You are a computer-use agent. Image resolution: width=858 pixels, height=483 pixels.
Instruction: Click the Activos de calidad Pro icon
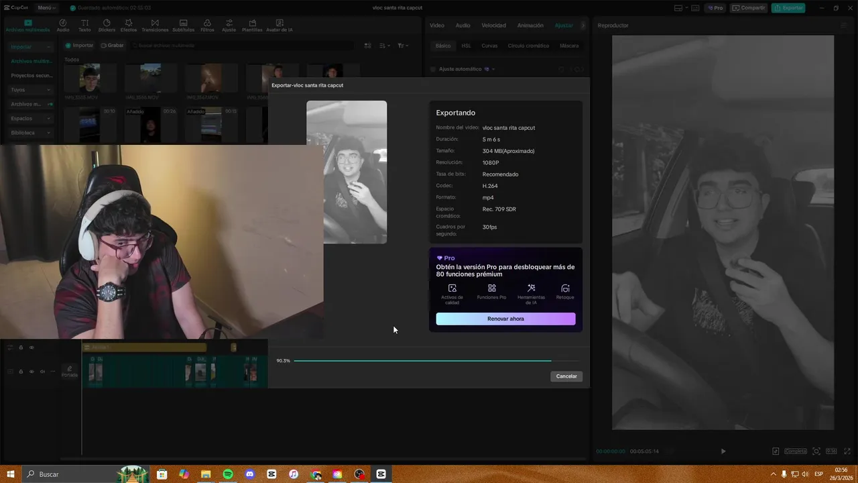click(452, 288)
